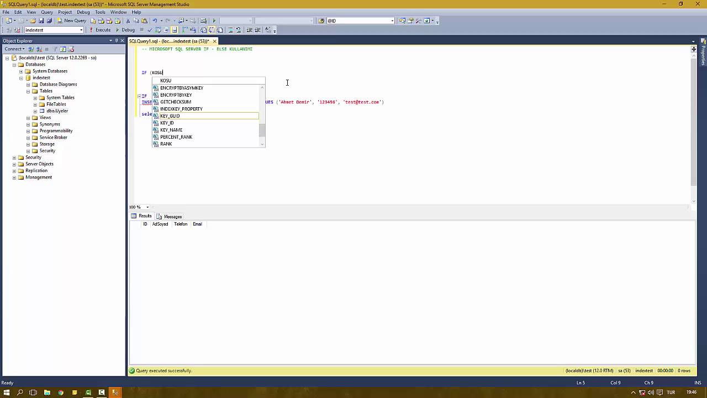Viewport: 707px width, 398px height.
Task: Select the Programmability folder
Action: pos(56,131)
